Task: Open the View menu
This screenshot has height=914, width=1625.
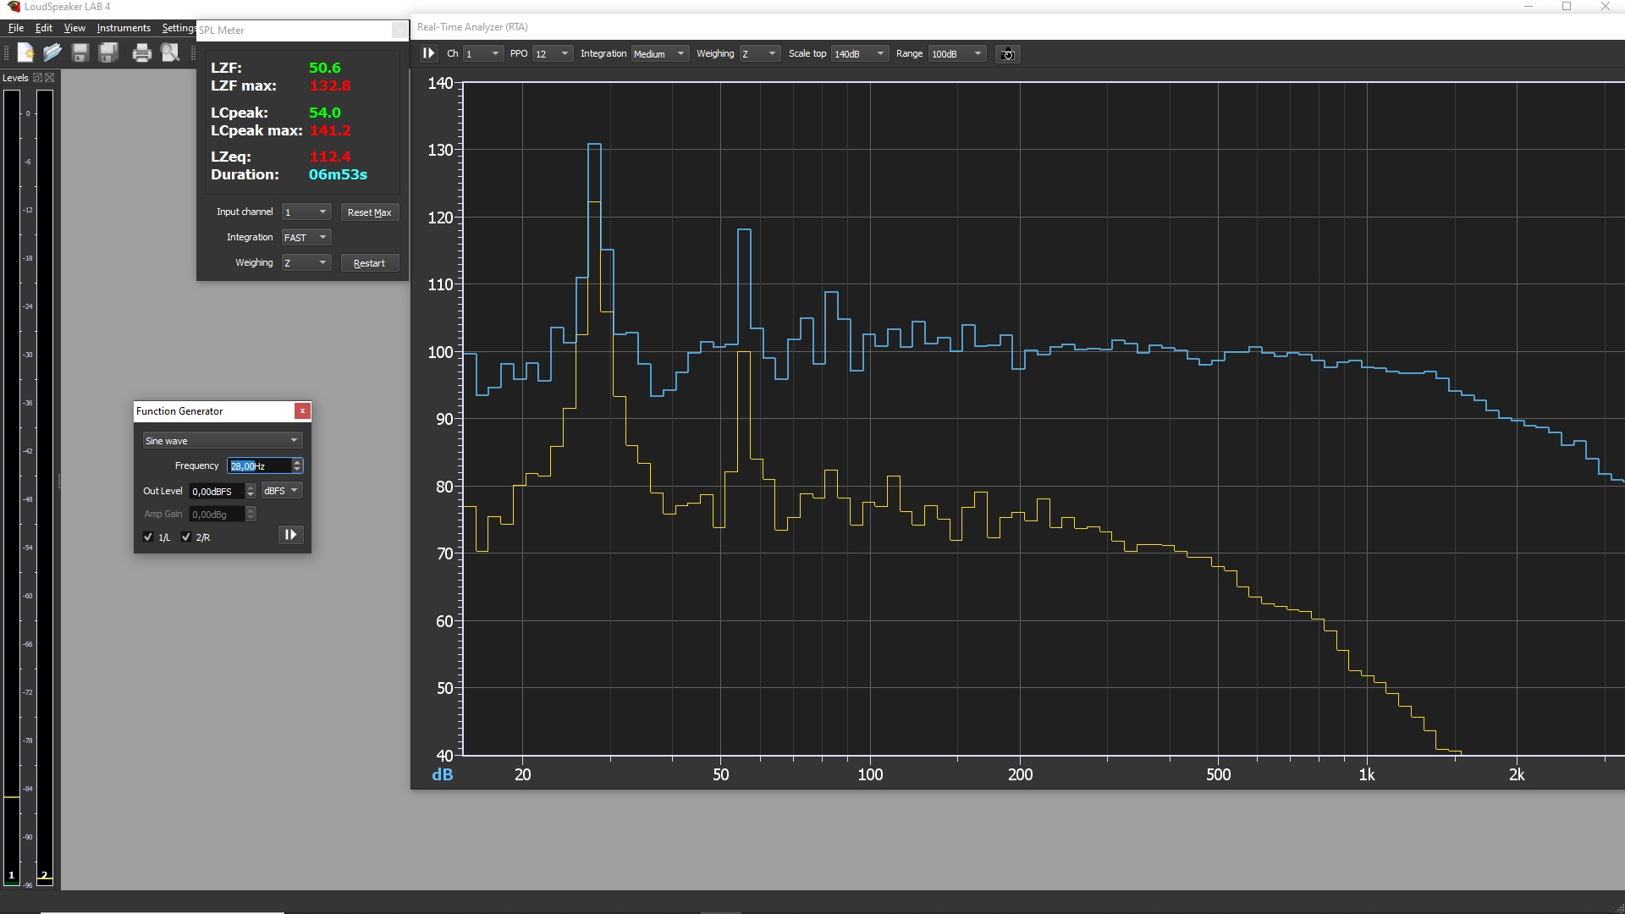Action: 74,28
